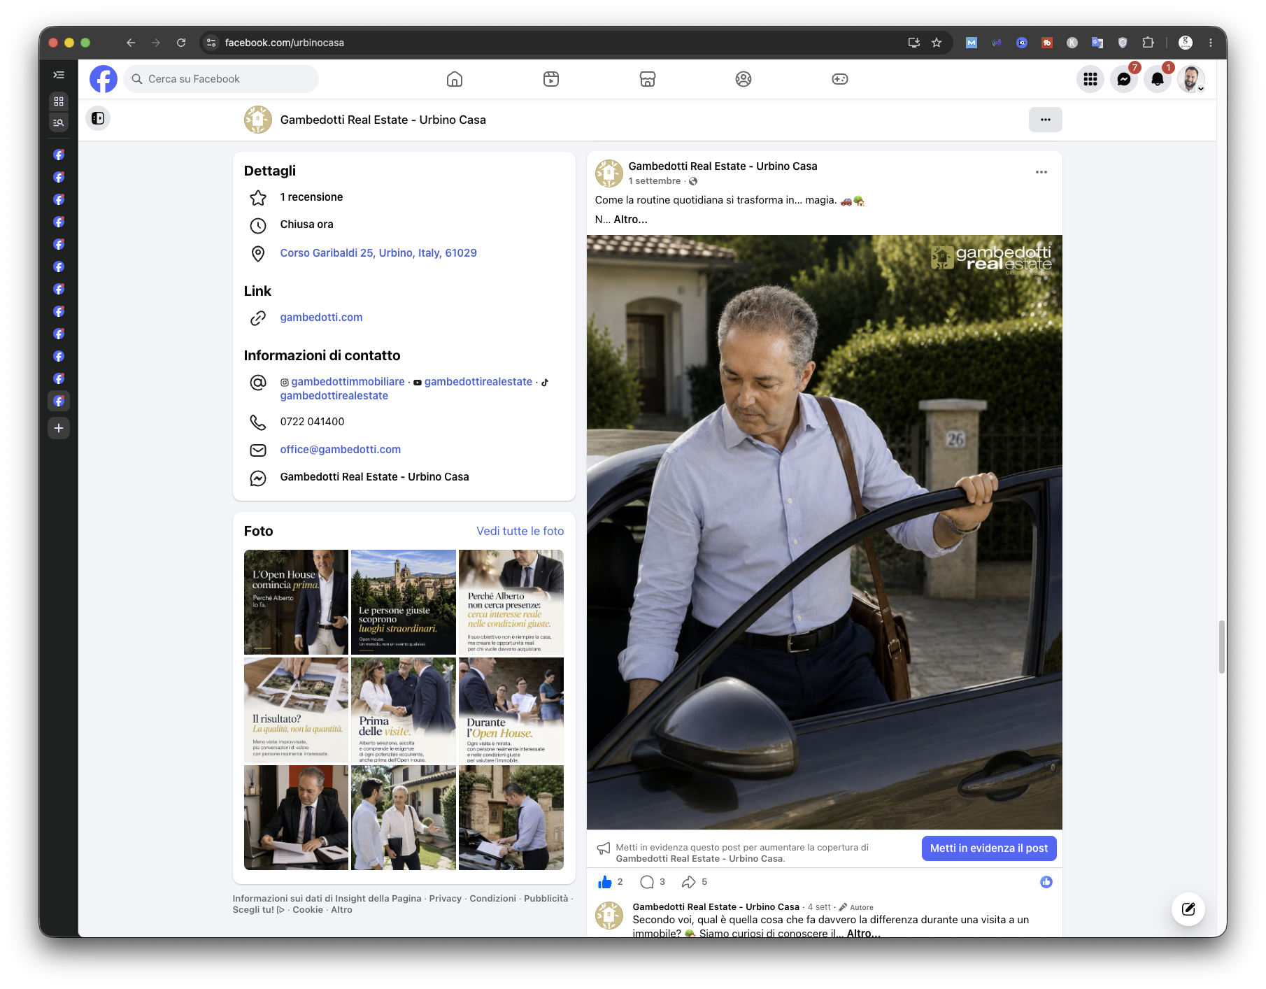
Task: Open the browser extensions puzzle icon
Action: (1148, 43)
